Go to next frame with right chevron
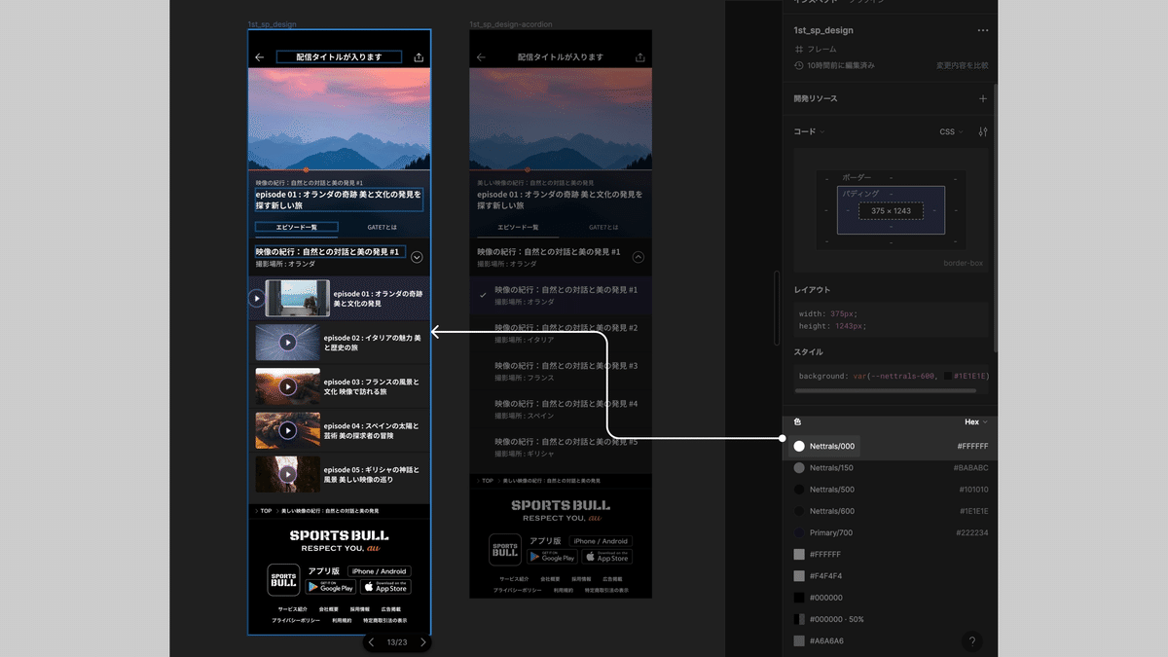Screen dimensions: 1168x657 pyautogui.click(x=422, y=642)
